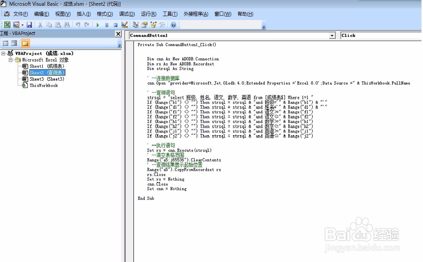Select VBAProject (成绩.xlsm) in the tree

[44, 53]
